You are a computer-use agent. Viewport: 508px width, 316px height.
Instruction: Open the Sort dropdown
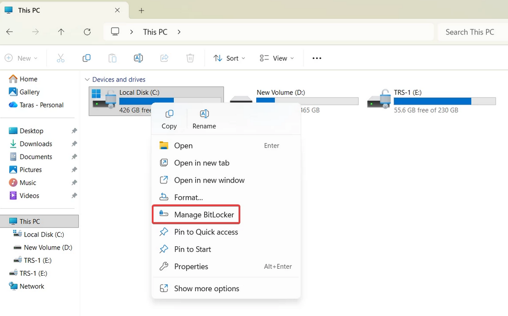pyautogui.click(x=229, y=58)
